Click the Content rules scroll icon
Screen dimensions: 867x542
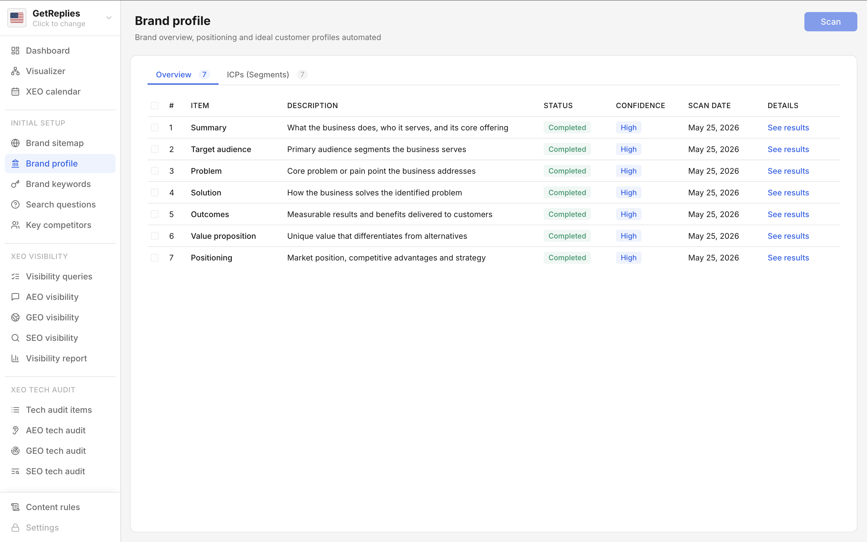pyautogui.click(x=15, y=507)
